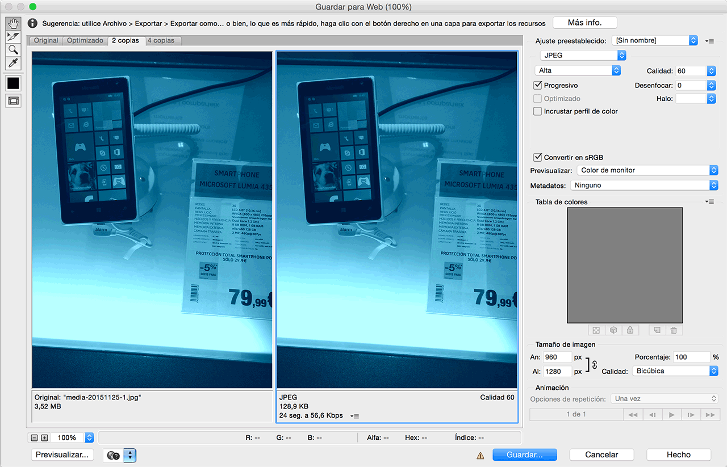This screenshot has height=467, width=727.
Task: Open the color table flyout menu
Action: (x=710, y=201)
